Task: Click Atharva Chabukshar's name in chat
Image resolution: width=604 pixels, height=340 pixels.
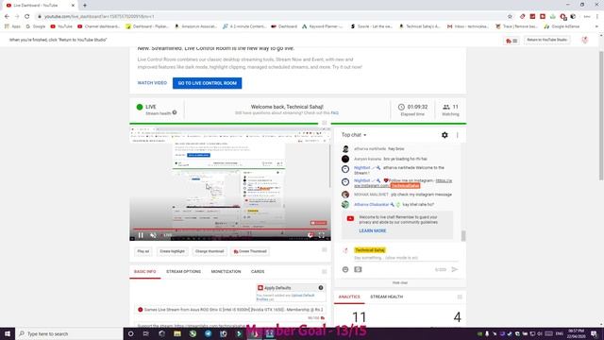Action: [x=371, y=204]
